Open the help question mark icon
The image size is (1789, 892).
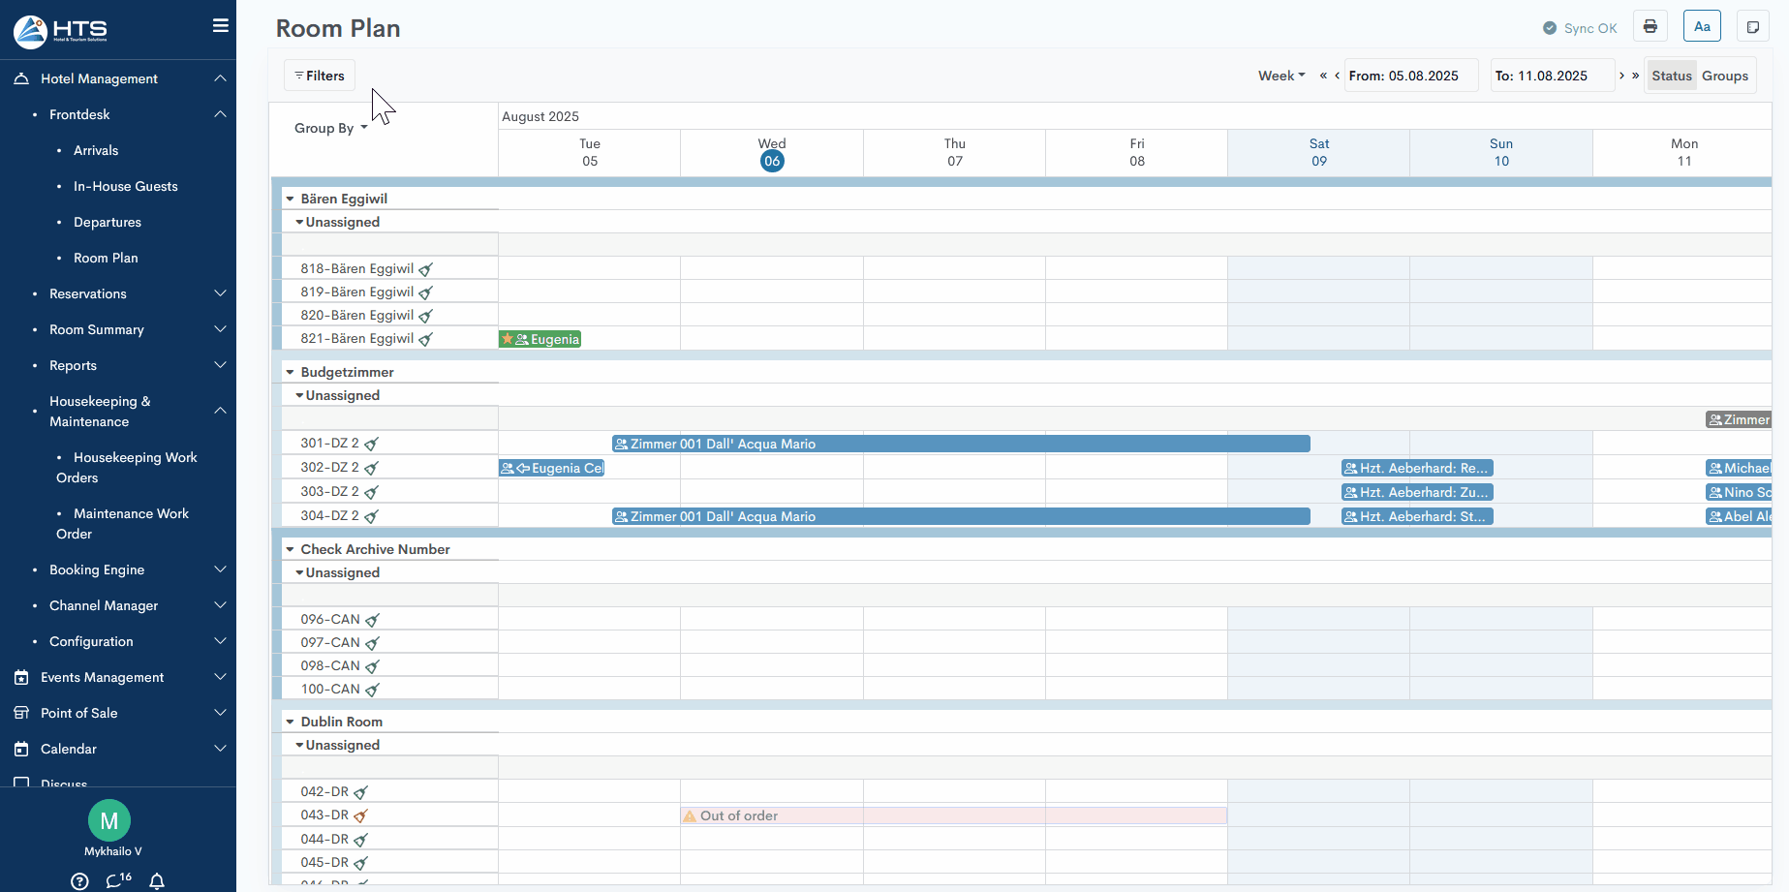pyautogui.click(x=80, y=880)
